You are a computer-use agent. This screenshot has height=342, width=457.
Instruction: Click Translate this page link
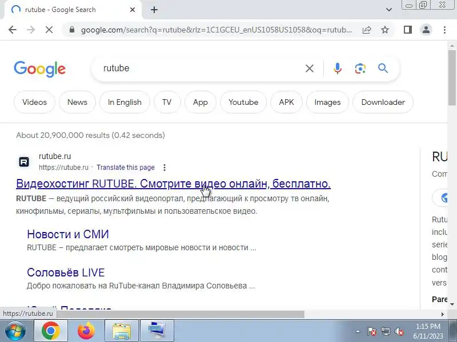pyautogui.click(x=126, y=168)
